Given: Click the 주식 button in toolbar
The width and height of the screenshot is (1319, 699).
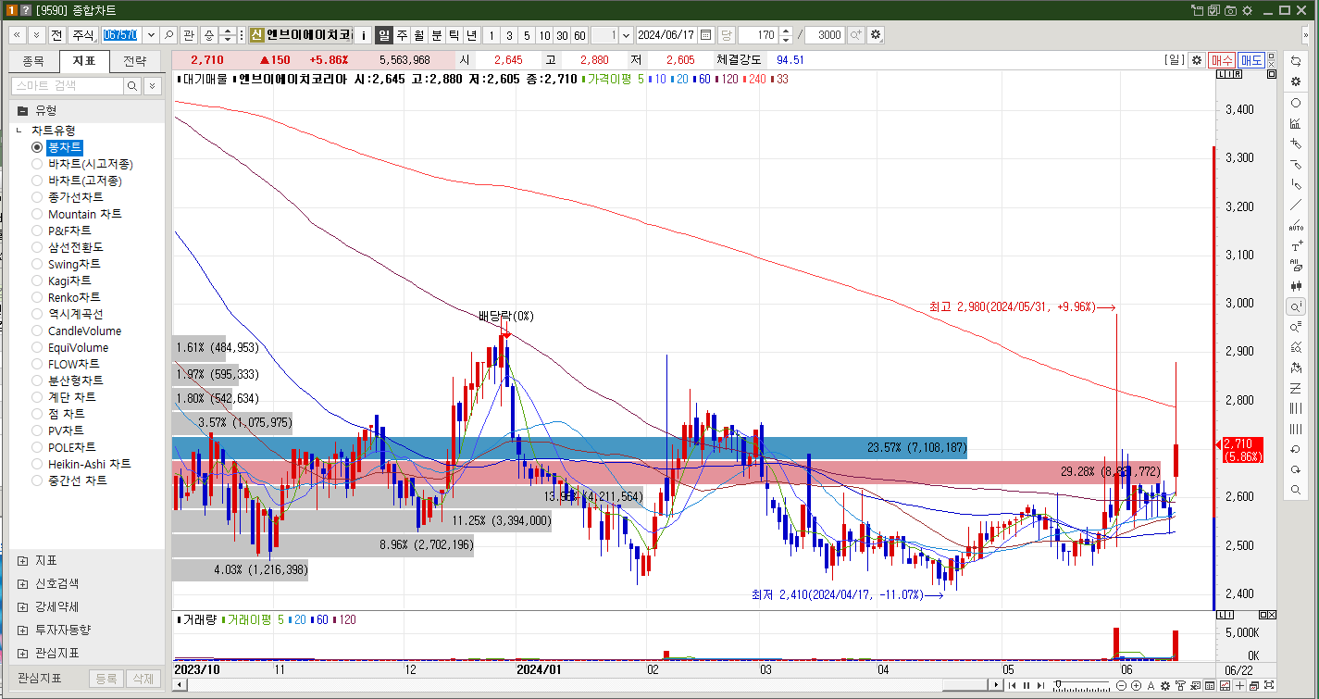Looking at the screenshot, I should [x=83, y=35].
